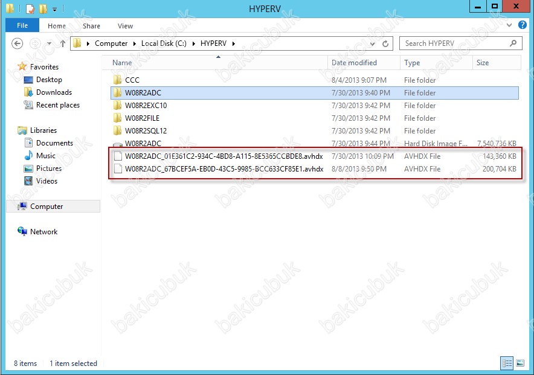This screenshot has height=375, width=534.
Task: Go up one folder level
Action: (x=63, y=43)
